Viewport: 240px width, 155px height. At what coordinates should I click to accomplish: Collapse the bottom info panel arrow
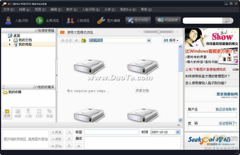point(179,125)
